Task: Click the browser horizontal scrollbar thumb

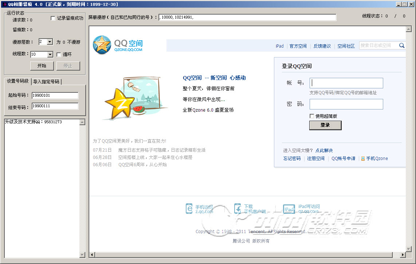Action: [x=244, y=255]
